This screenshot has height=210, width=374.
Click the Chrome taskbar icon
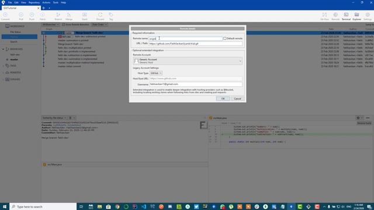click(117, 206)
